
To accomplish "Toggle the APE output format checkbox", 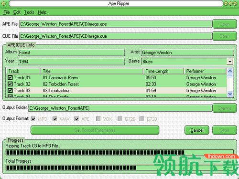I will (76, 119).
